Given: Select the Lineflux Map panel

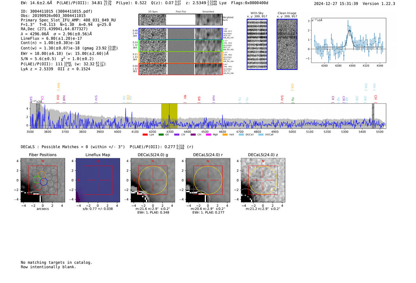Looking at the screenshot, I should 98,180.
